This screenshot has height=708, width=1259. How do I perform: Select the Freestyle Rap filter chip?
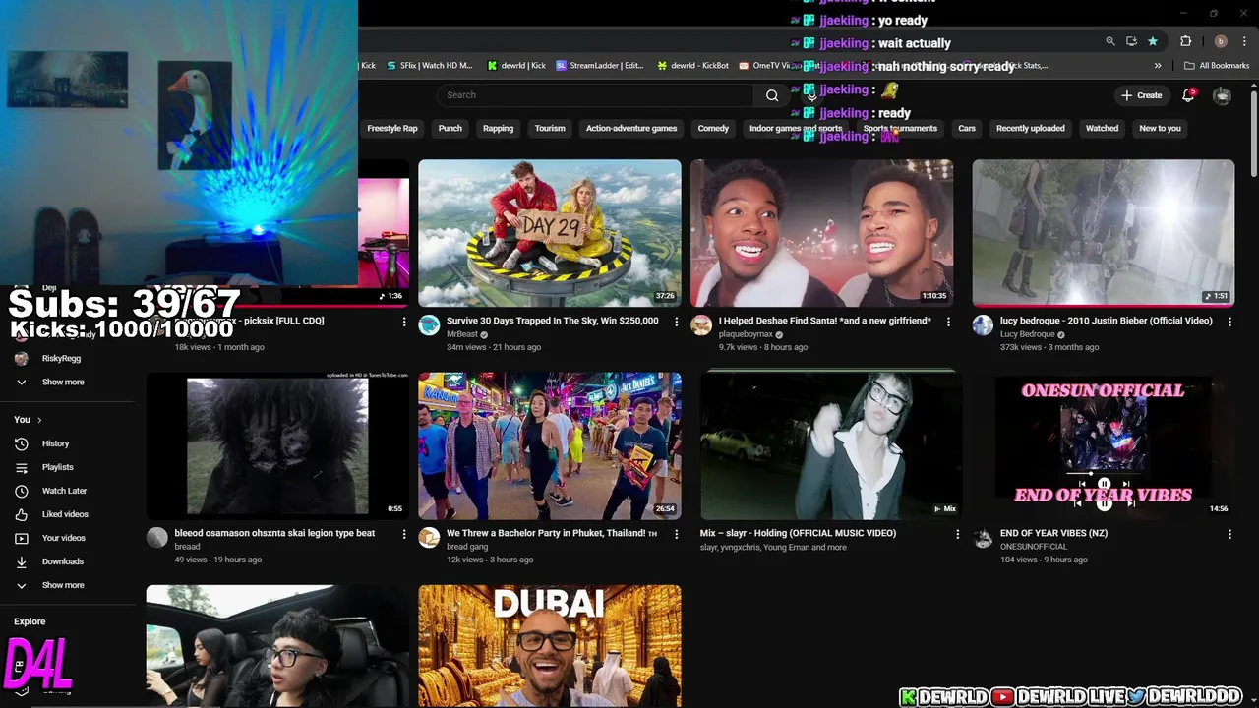[x=392, y=128]
